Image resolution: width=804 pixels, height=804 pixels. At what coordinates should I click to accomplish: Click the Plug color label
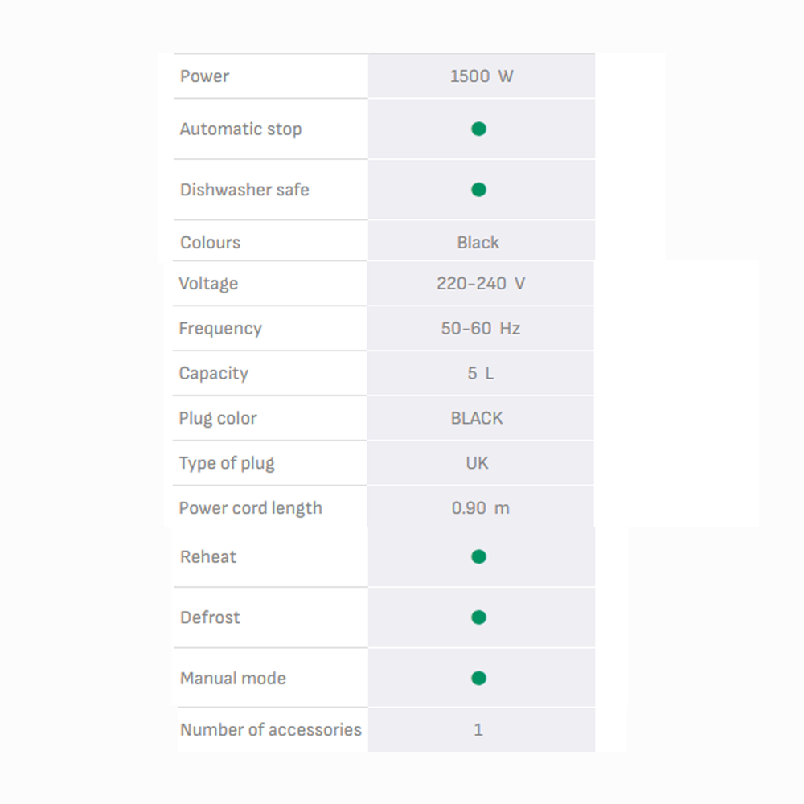click(x=218, y=418)
